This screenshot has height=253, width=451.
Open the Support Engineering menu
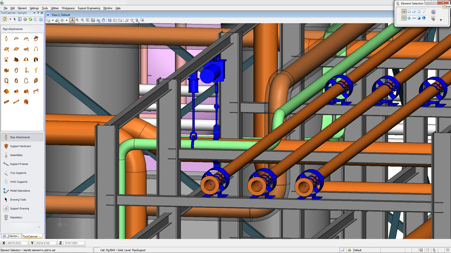click(x=89, y=8)
